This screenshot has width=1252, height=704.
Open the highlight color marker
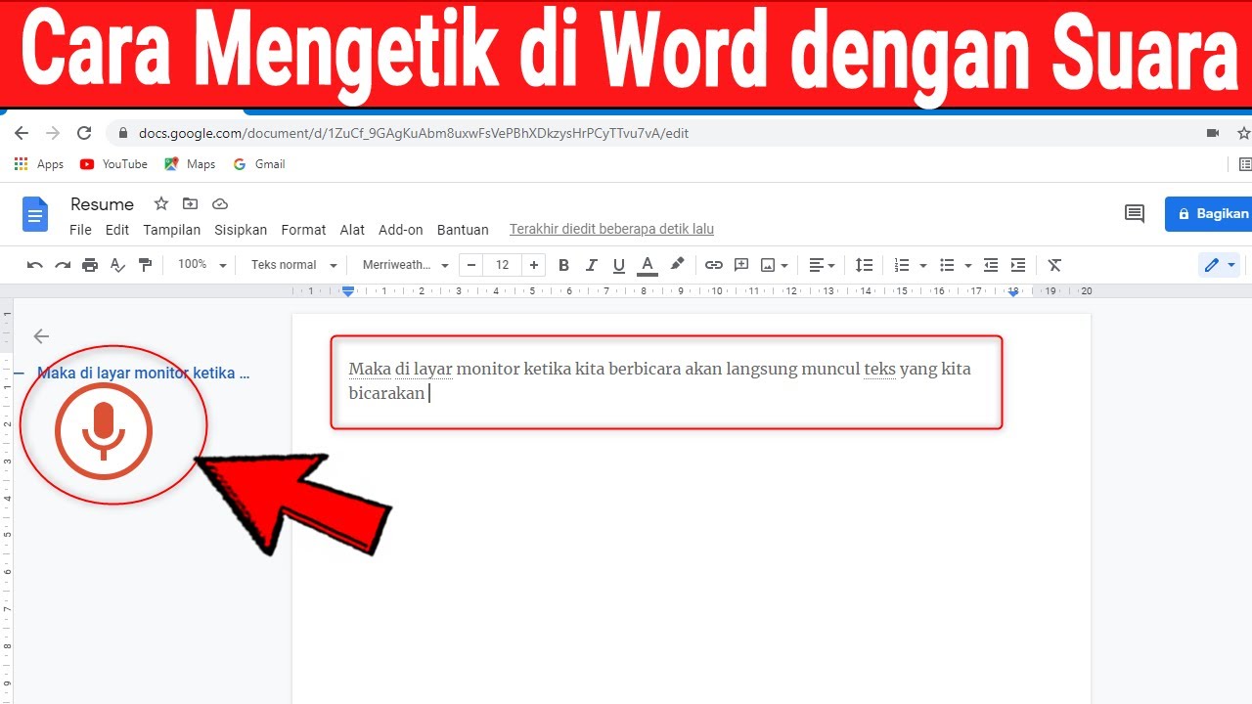pyautogui.click(x=677, y=265)
